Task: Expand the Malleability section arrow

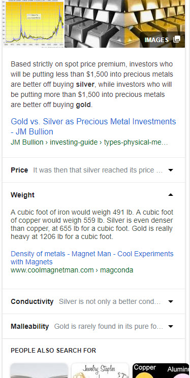Action: tap(171, 326)
